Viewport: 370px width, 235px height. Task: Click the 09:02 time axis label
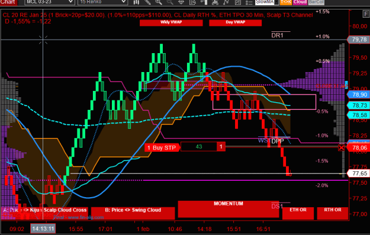point(17,229)
